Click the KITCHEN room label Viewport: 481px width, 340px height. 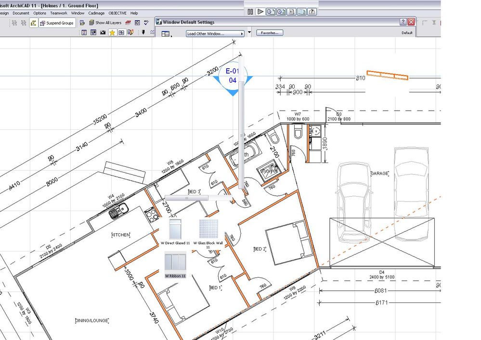(x=120, y=235)
